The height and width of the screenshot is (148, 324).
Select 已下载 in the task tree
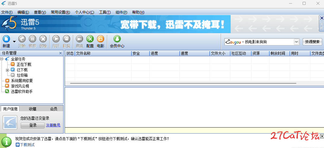tap(22, 70)
